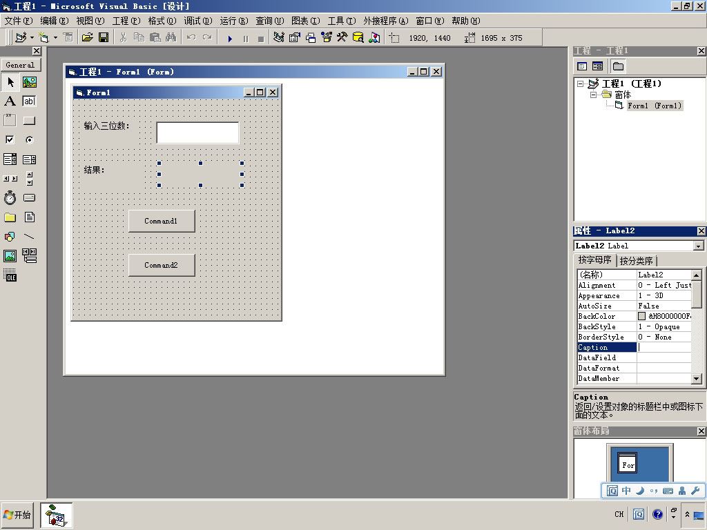This screenshot has height=530, width=707.
Task: Click the Break pause toolbar button
Action: [246, 39]
